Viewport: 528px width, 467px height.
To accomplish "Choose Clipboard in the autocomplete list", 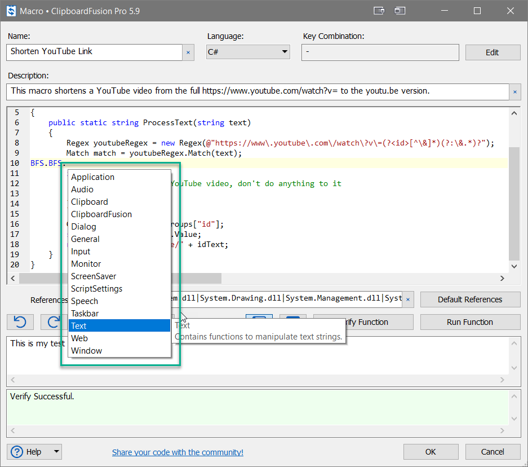I will point(119,202).
